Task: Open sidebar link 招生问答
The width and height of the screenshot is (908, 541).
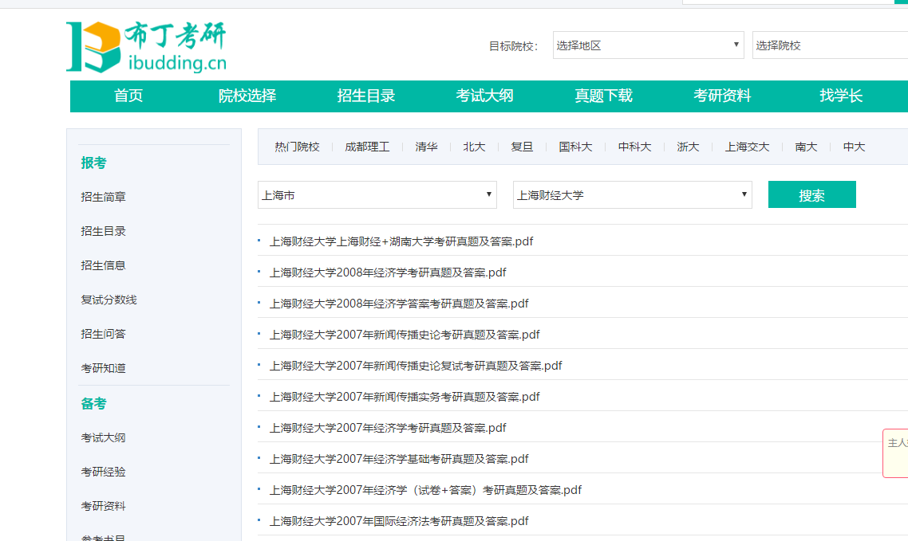Action: pos(103,334)
